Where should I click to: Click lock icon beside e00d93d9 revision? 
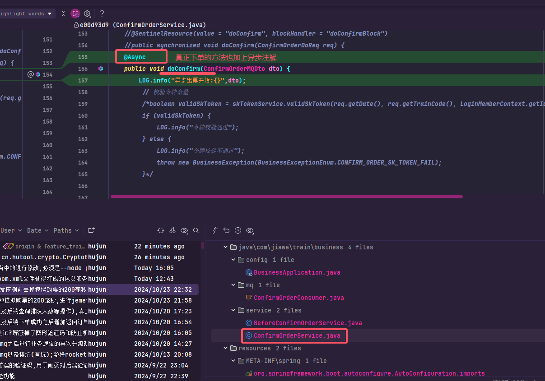click(76, 25)
